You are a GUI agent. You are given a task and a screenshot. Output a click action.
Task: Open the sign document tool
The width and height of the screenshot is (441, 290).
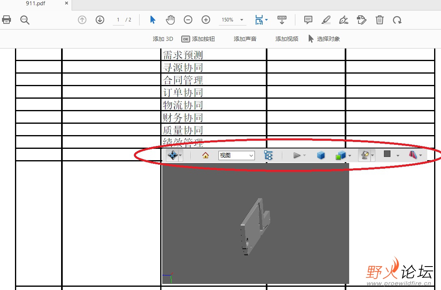(x=343, y=20)
